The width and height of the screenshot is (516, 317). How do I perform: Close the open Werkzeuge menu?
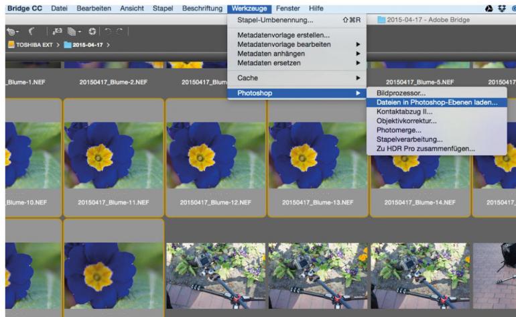tap(249, 9)
